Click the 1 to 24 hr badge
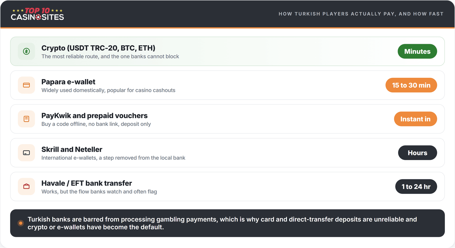Viewport: 455px width, 248px height. pos(416,187)
